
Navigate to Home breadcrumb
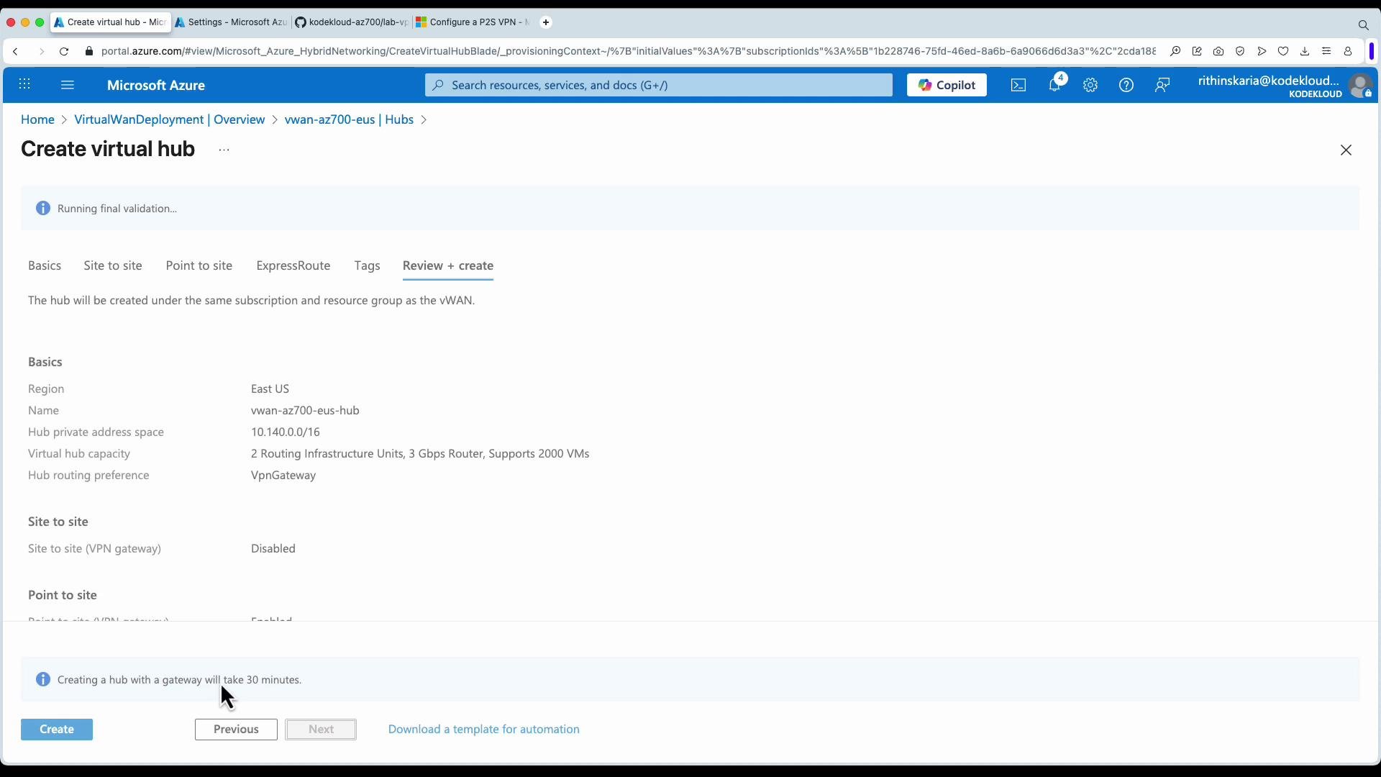[x=37, y=119]
